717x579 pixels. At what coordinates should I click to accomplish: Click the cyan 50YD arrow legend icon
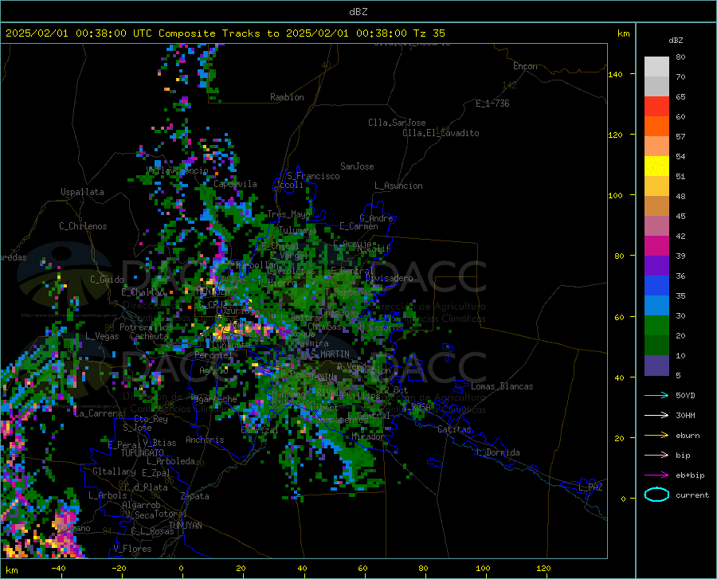[x=656, y=395]
